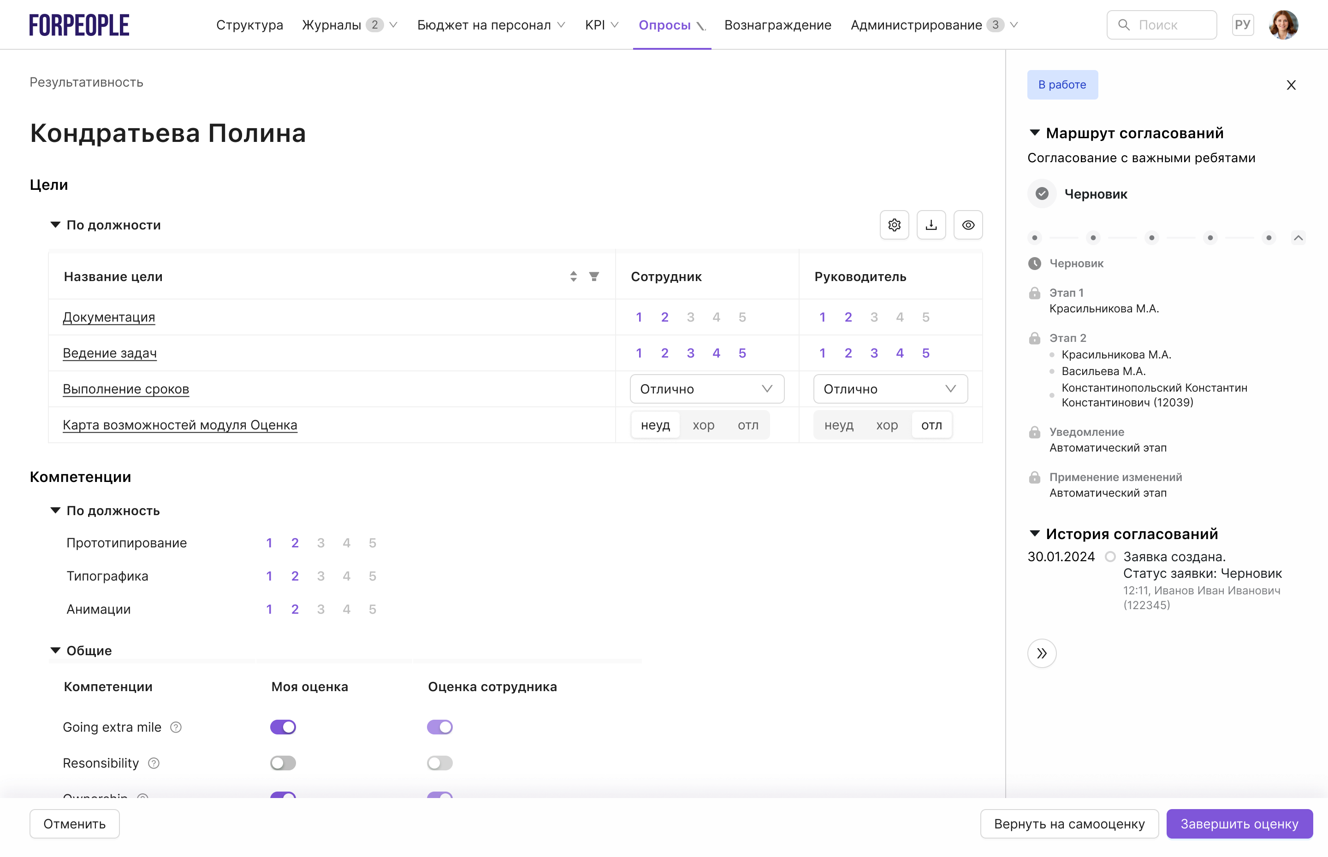Image resolution: width=1328 pixels, height=857 pixels.
Task: Turn off Going extra mile employee rating
Action: tap(440, 727)
